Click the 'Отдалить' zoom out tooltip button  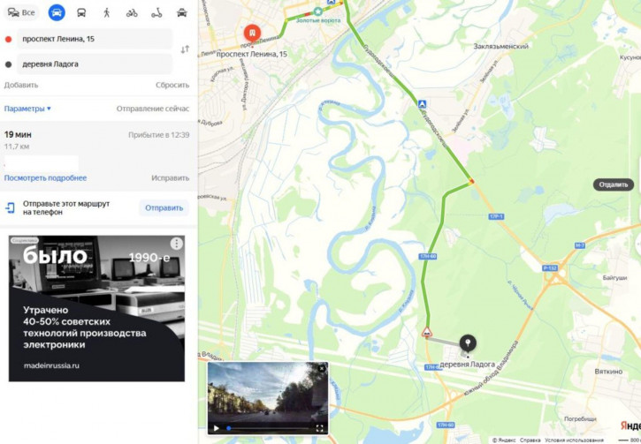tap(614, 184)
